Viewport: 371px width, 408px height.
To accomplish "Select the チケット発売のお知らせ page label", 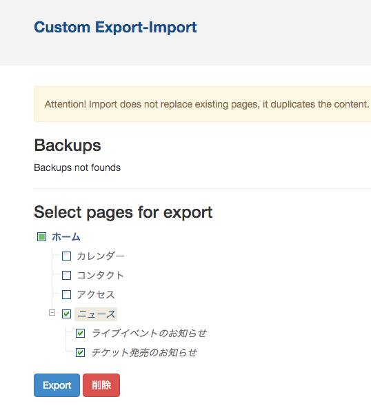I will coord(144,353).
